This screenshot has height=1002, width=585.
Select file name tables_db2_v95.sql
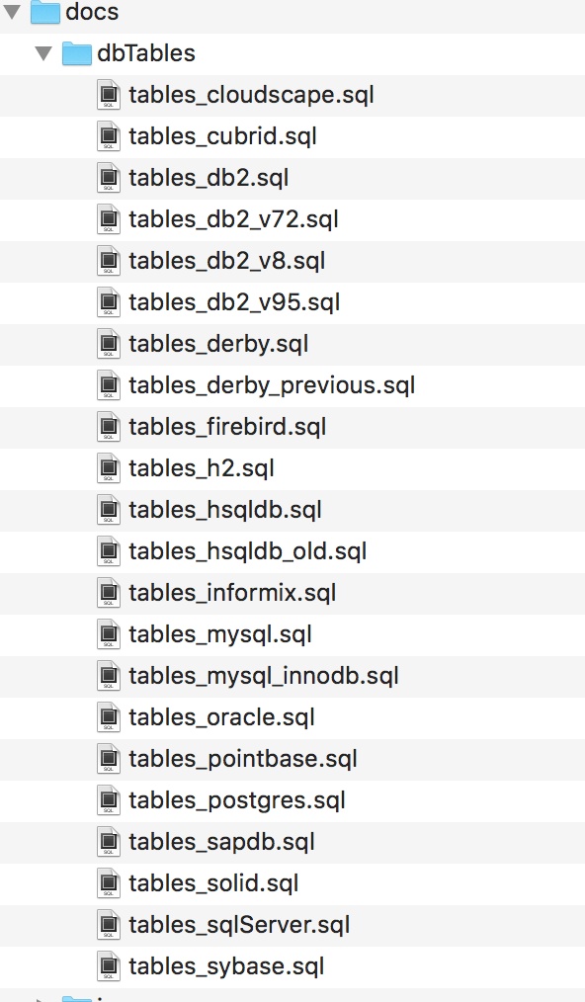click(x=234, y=303)
